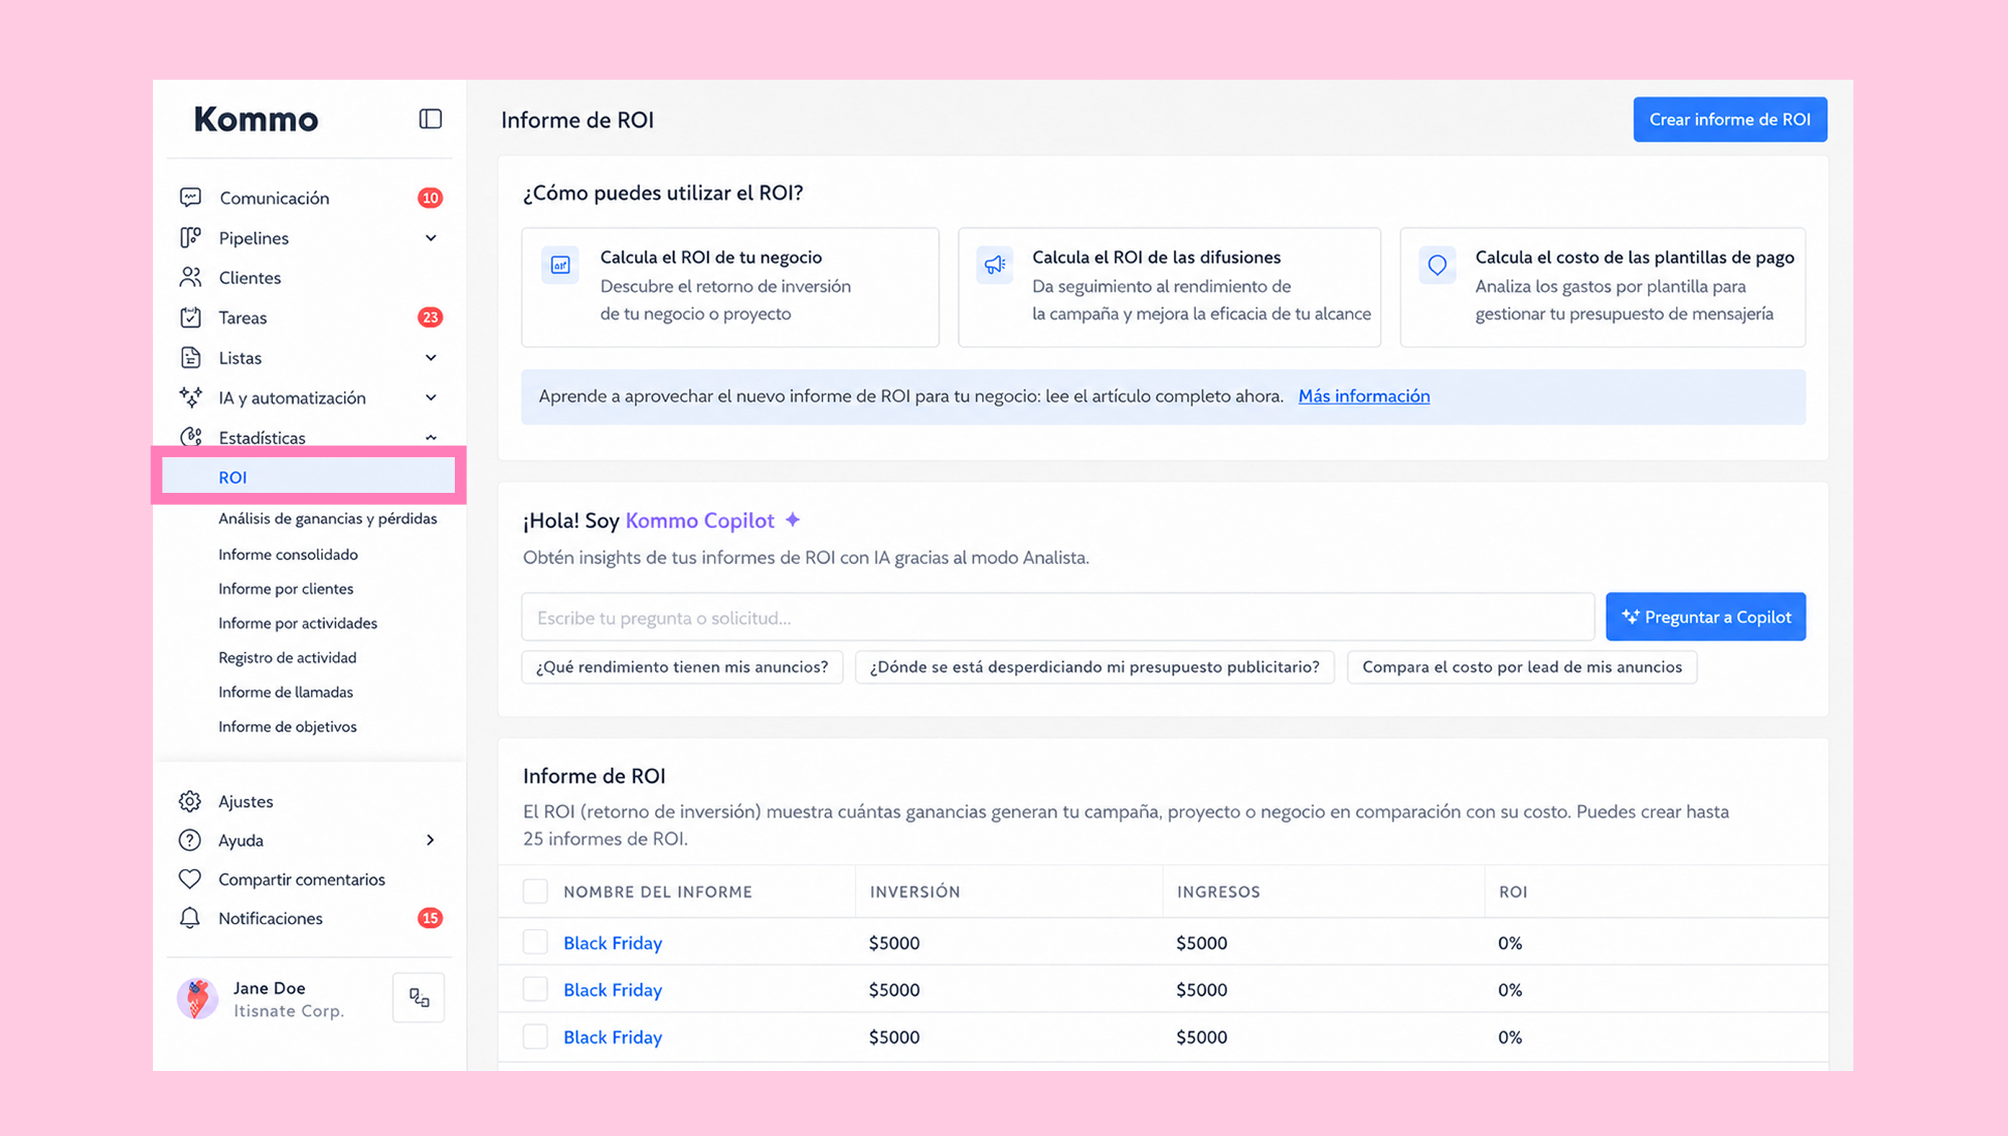This screenshot has height=1136, width=2008.
Task: Click the Ajustes gear icon
Action: [x=190, y=801]
